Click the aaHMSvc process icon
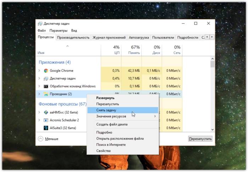This screenshot has height=172, width=248. [x=46, y=113]
